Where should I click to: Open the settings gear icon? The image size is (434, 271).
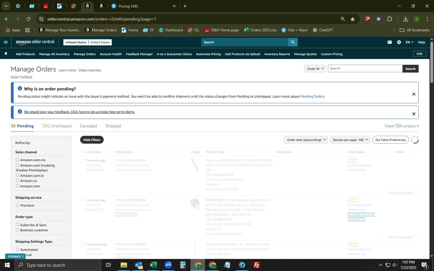(399, 42)
